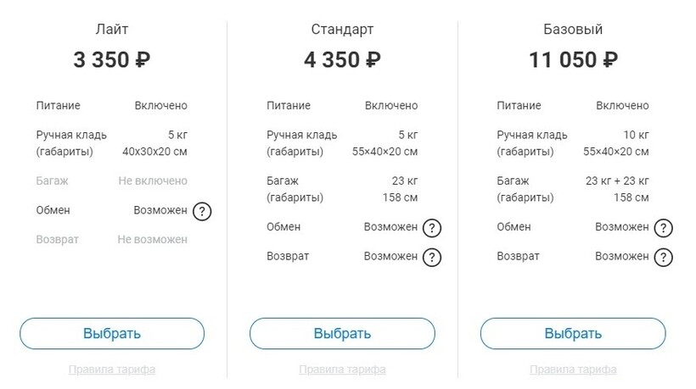Click the Лайт tariff title
The height and width of the screenshot is (389, 696).
[x=112, y=30]
